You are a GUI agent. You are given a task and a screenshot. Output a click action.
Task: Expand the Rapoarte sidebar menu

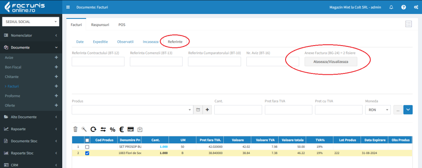click(31, 129)
